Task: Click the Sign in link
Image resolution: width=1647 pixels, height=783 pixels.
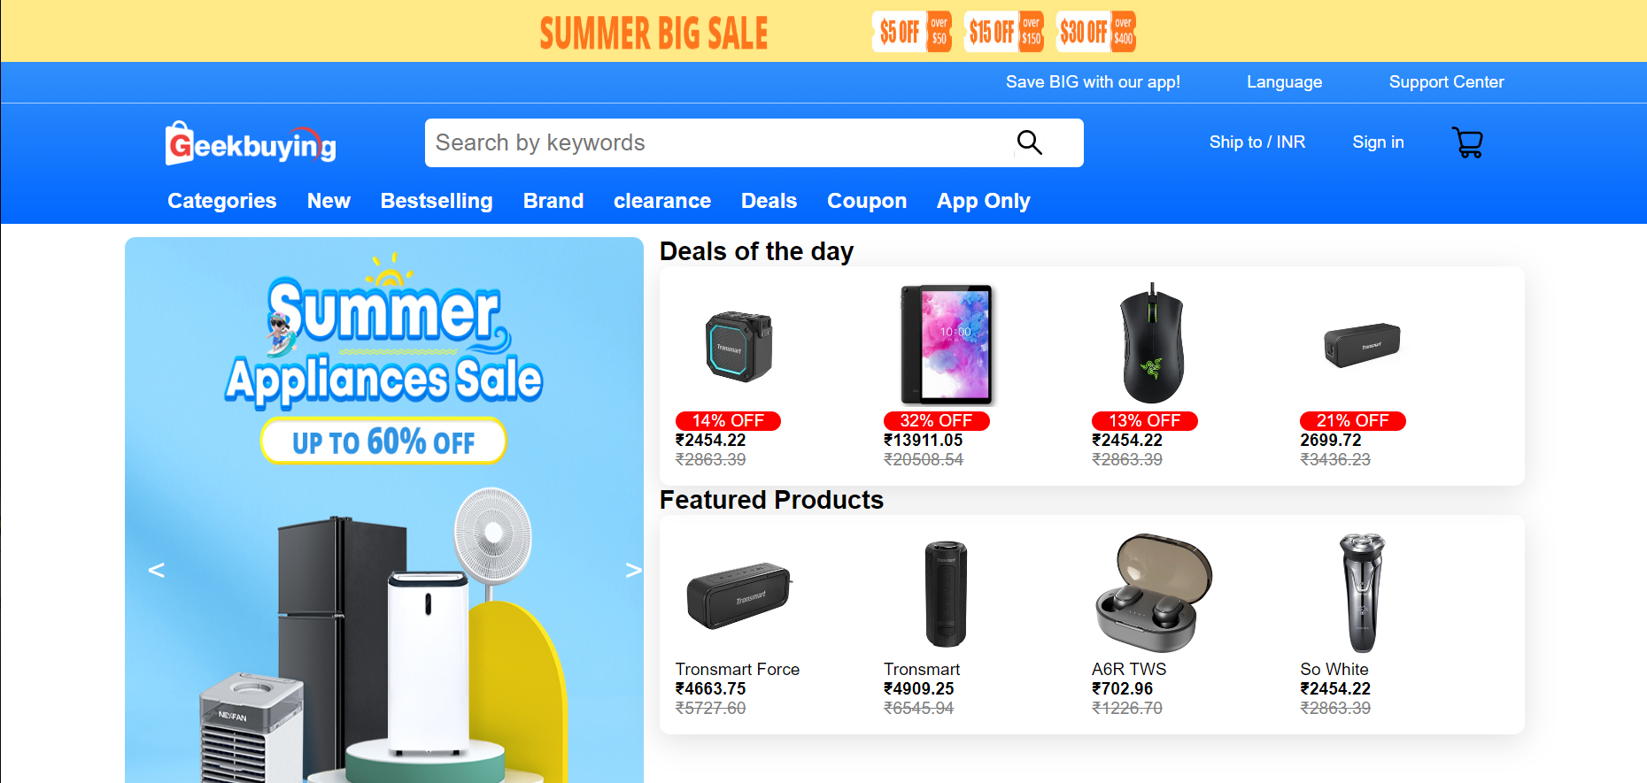Action: tap(1378, 142)
